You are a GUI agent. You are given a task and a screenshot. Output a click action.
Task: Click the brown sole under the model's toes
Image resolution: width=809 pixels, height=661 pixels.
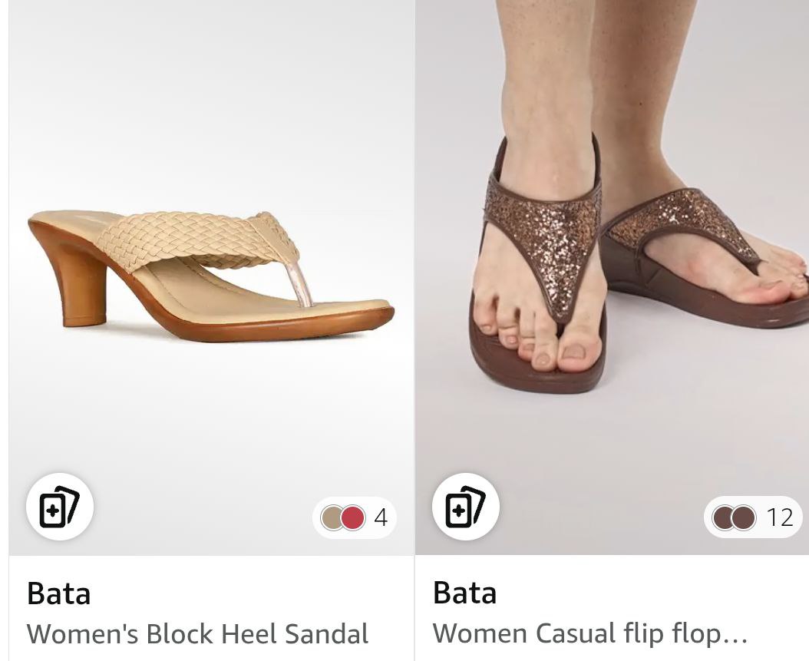coord(537,378)
